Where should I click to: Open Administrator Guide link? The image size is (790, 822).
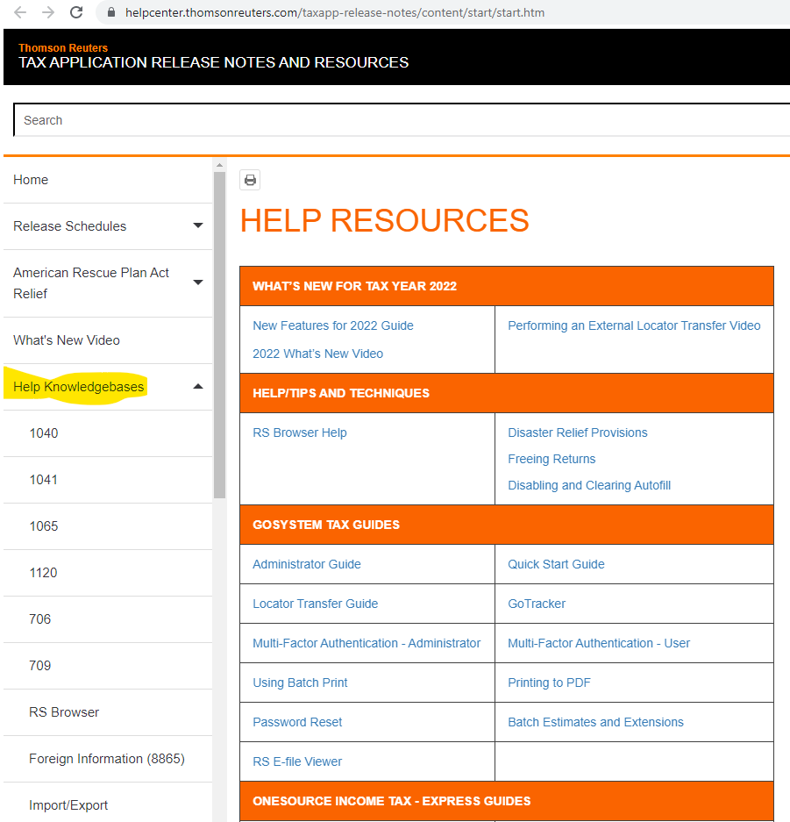(307, 564)
